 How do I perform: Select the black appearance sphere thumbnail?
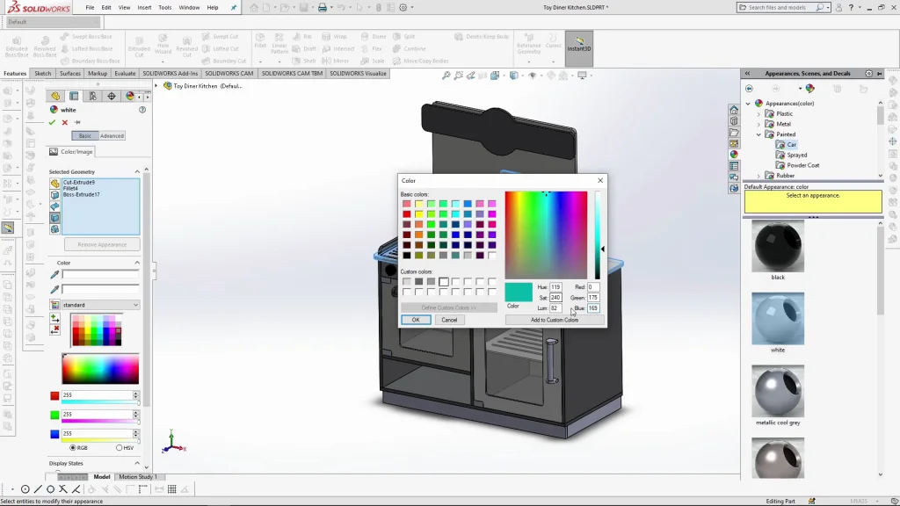tap(778, 247)
